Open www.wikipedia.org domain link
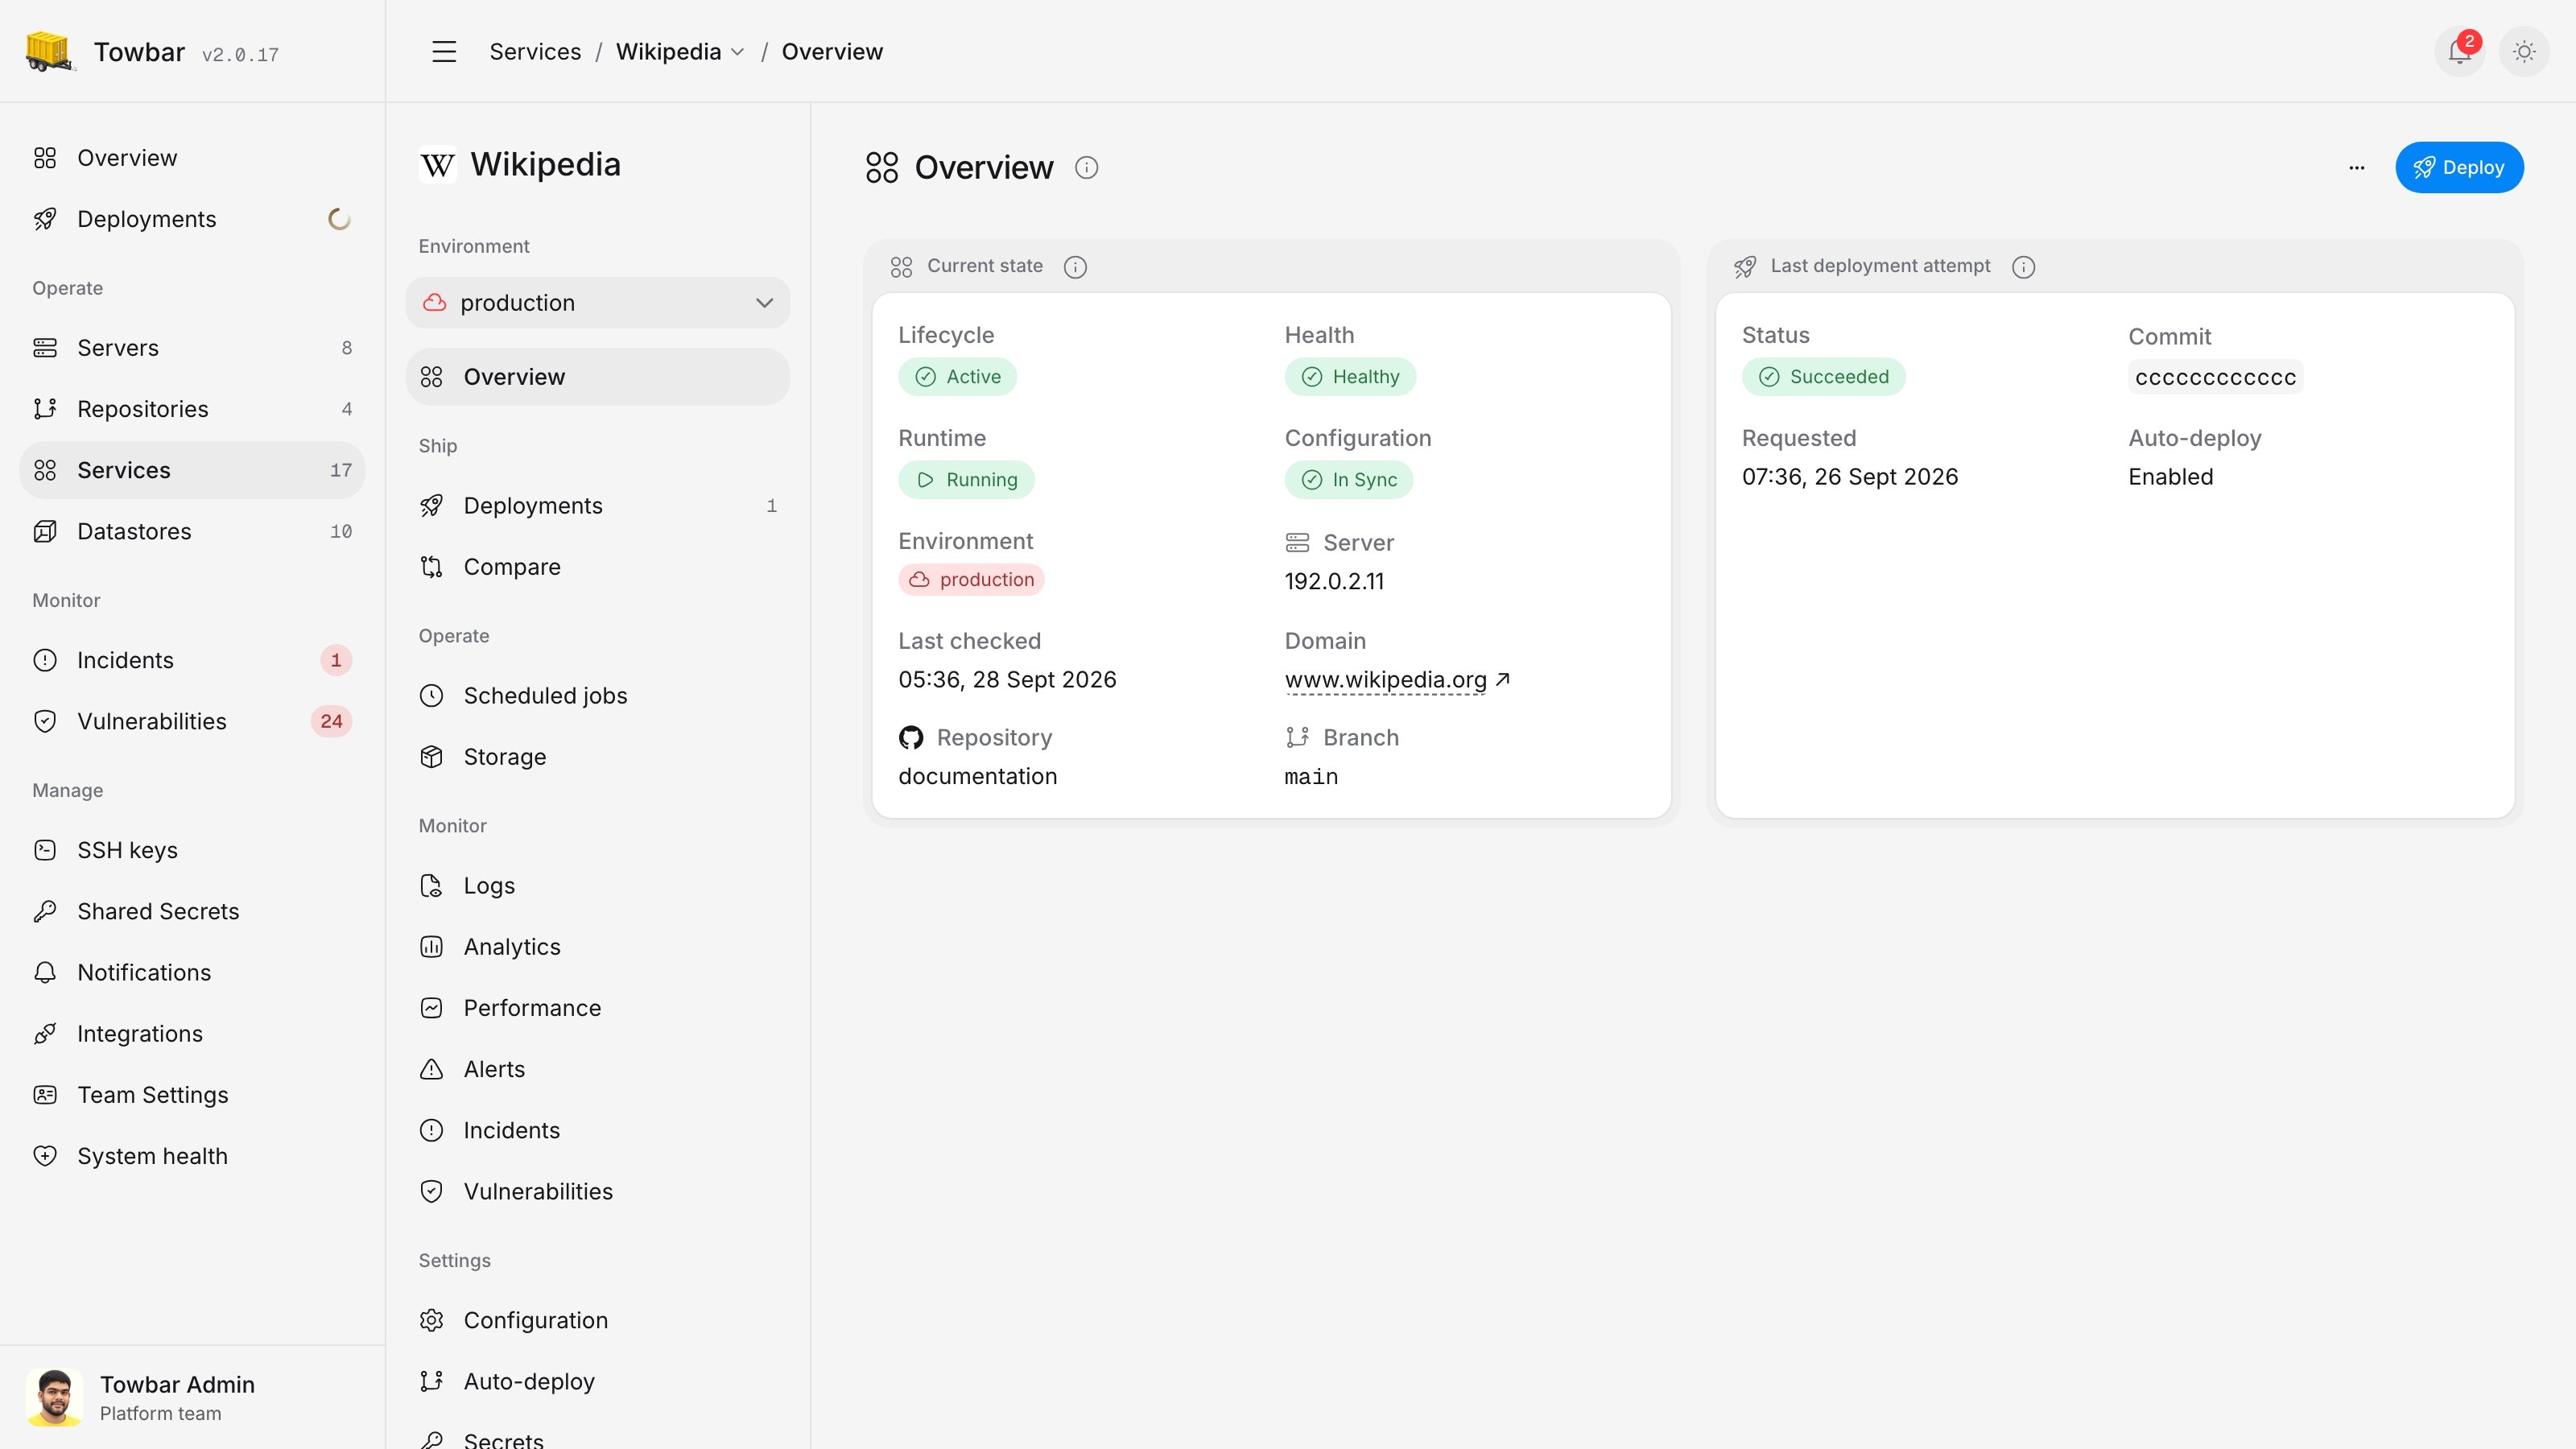Screen dimensions: 2576x1449 tap(1396, 680)
